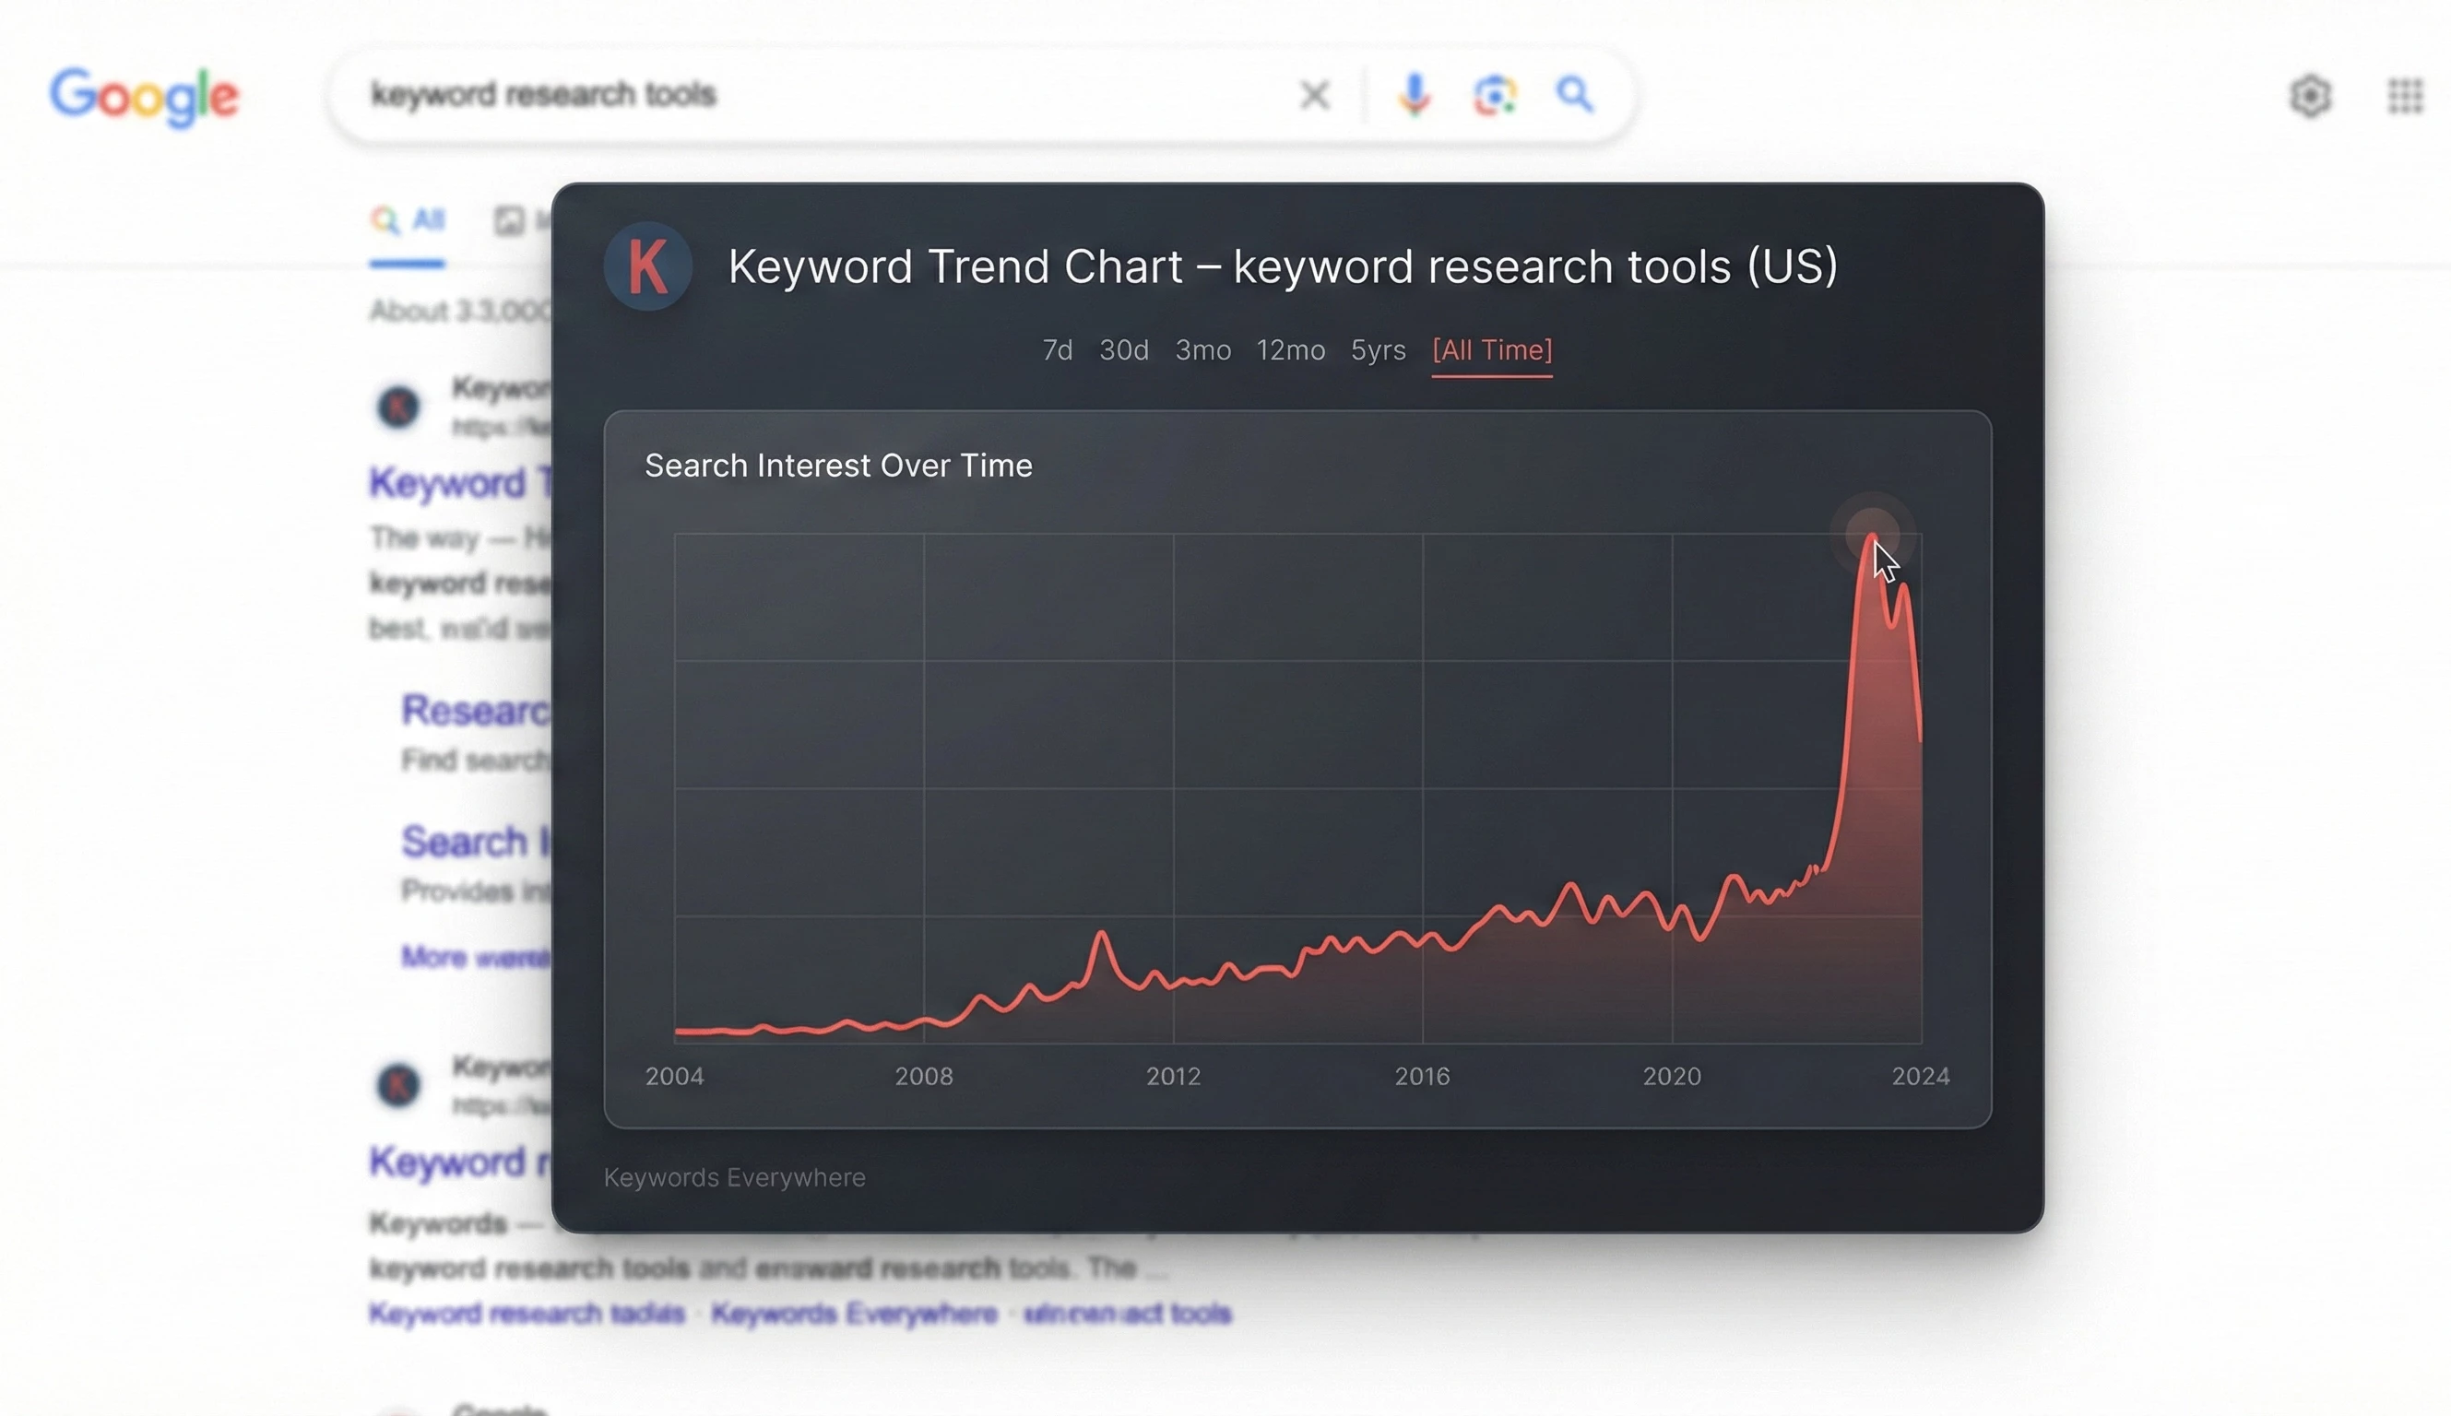Open the Google apps grid

click(x=2403, y=94)
